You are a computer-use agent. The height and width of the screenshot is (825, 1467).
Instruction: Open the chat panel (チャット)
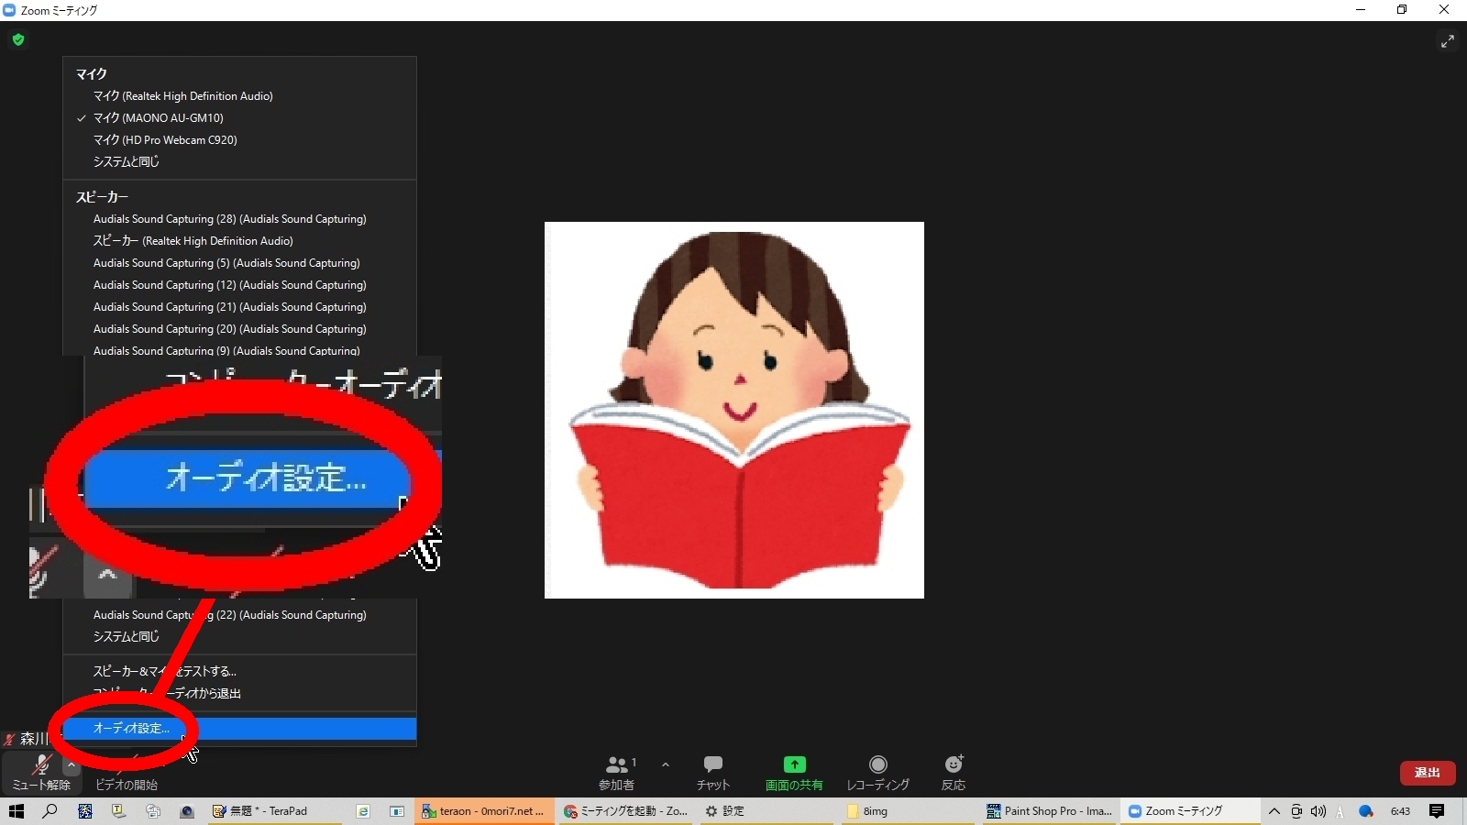point(712,773)
